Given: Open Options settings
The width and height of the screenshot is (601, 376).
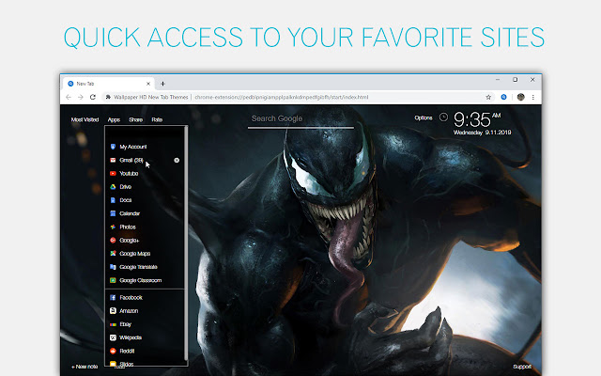Looking at the screenshot, I should (424, 117).
